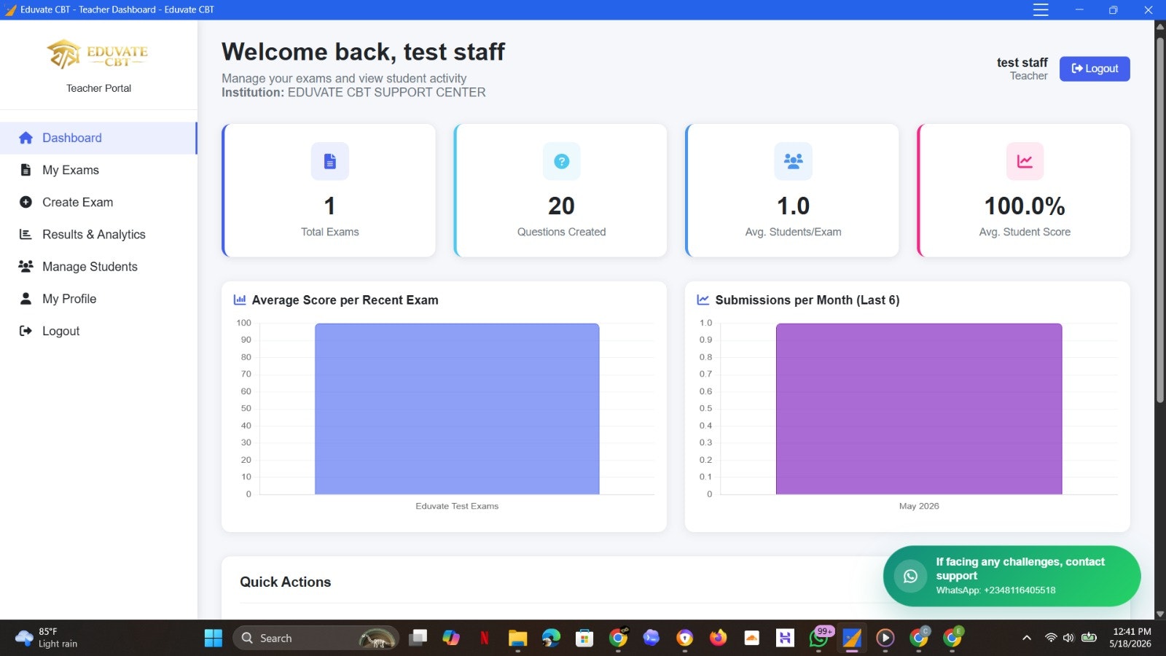Click the "Eduvate Test Exams" axis label

[x=457, y=506]
